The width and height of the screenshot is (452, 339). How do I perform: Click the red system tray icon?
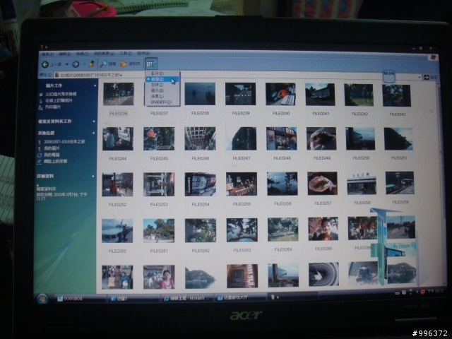(x=422, y=292)
